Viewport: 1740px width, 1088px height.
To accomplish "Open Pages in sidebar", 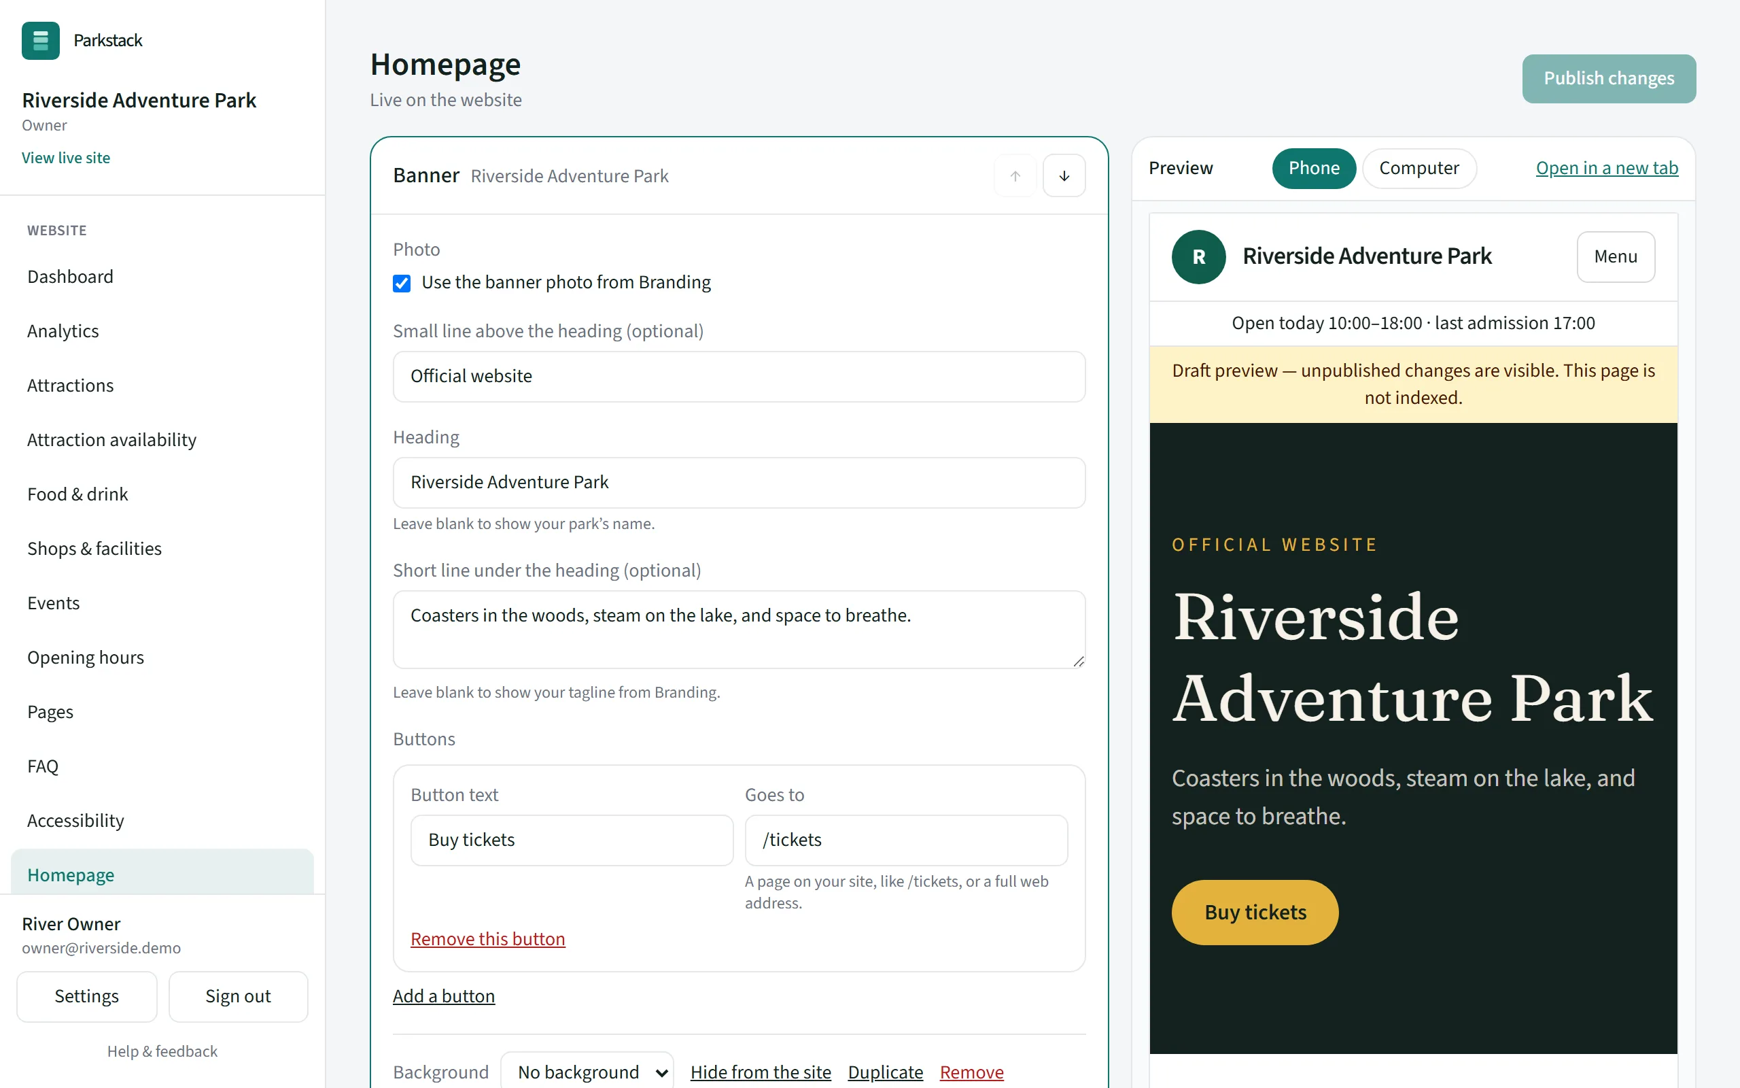I will [x=162, y=712].
